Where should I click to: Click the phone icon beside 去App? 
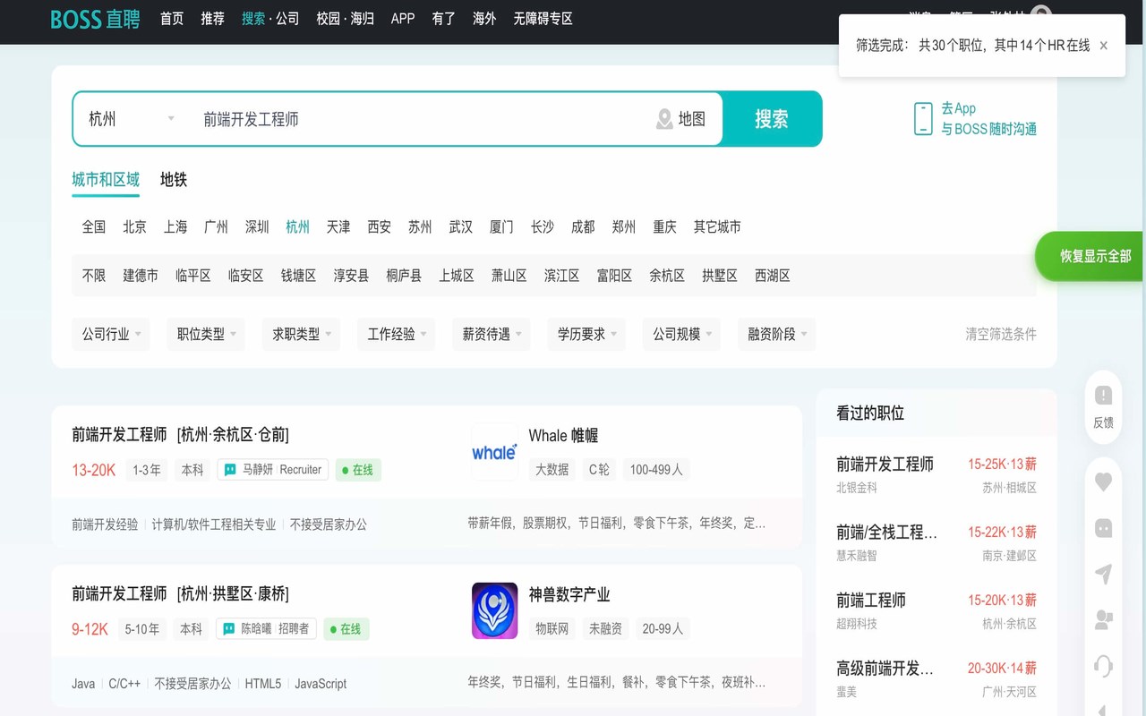923,119
